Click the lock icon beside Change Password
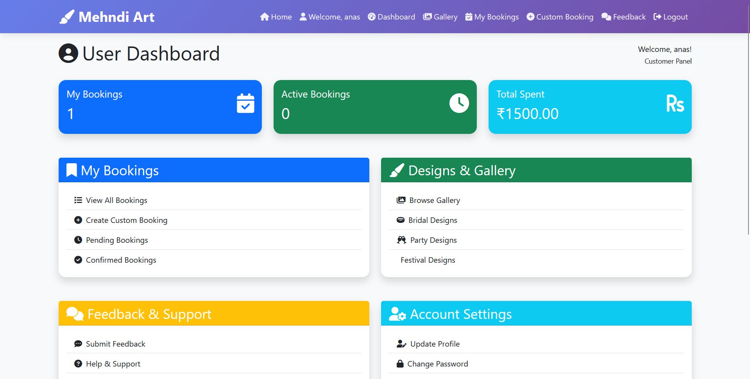The width and height of the screenshot is (750, 379). pos(400,363)
